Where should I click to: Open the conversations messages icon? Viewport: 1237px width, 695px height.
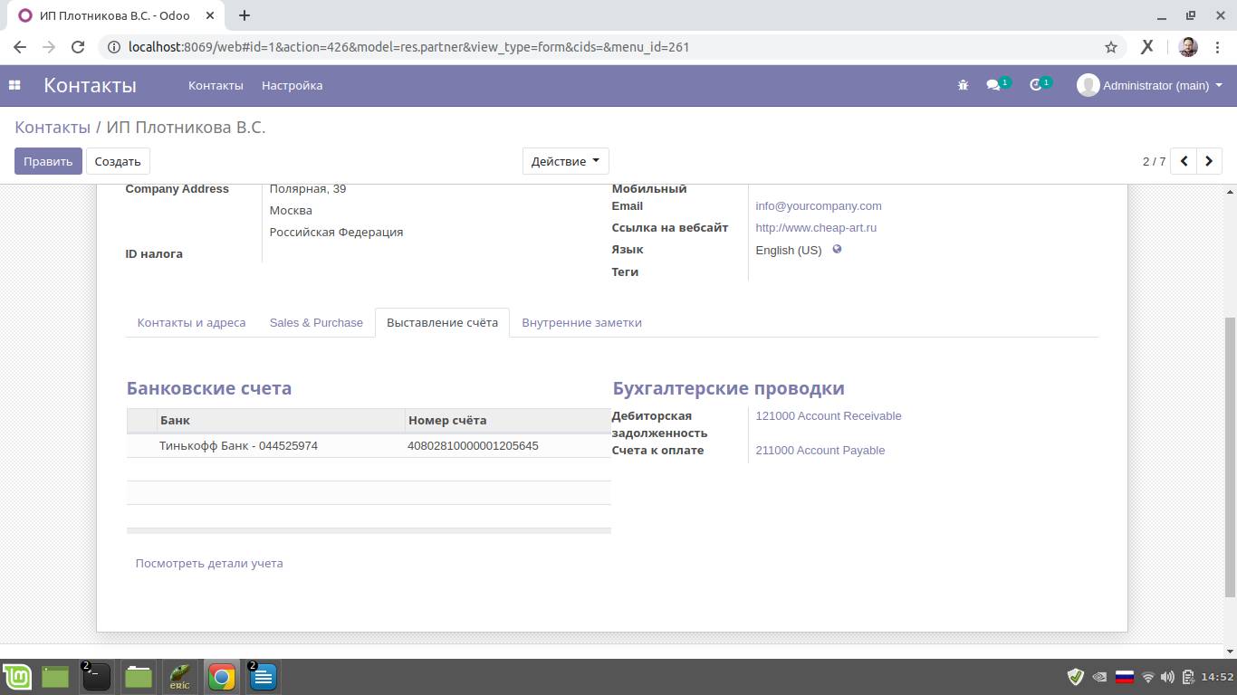[993, 85]
